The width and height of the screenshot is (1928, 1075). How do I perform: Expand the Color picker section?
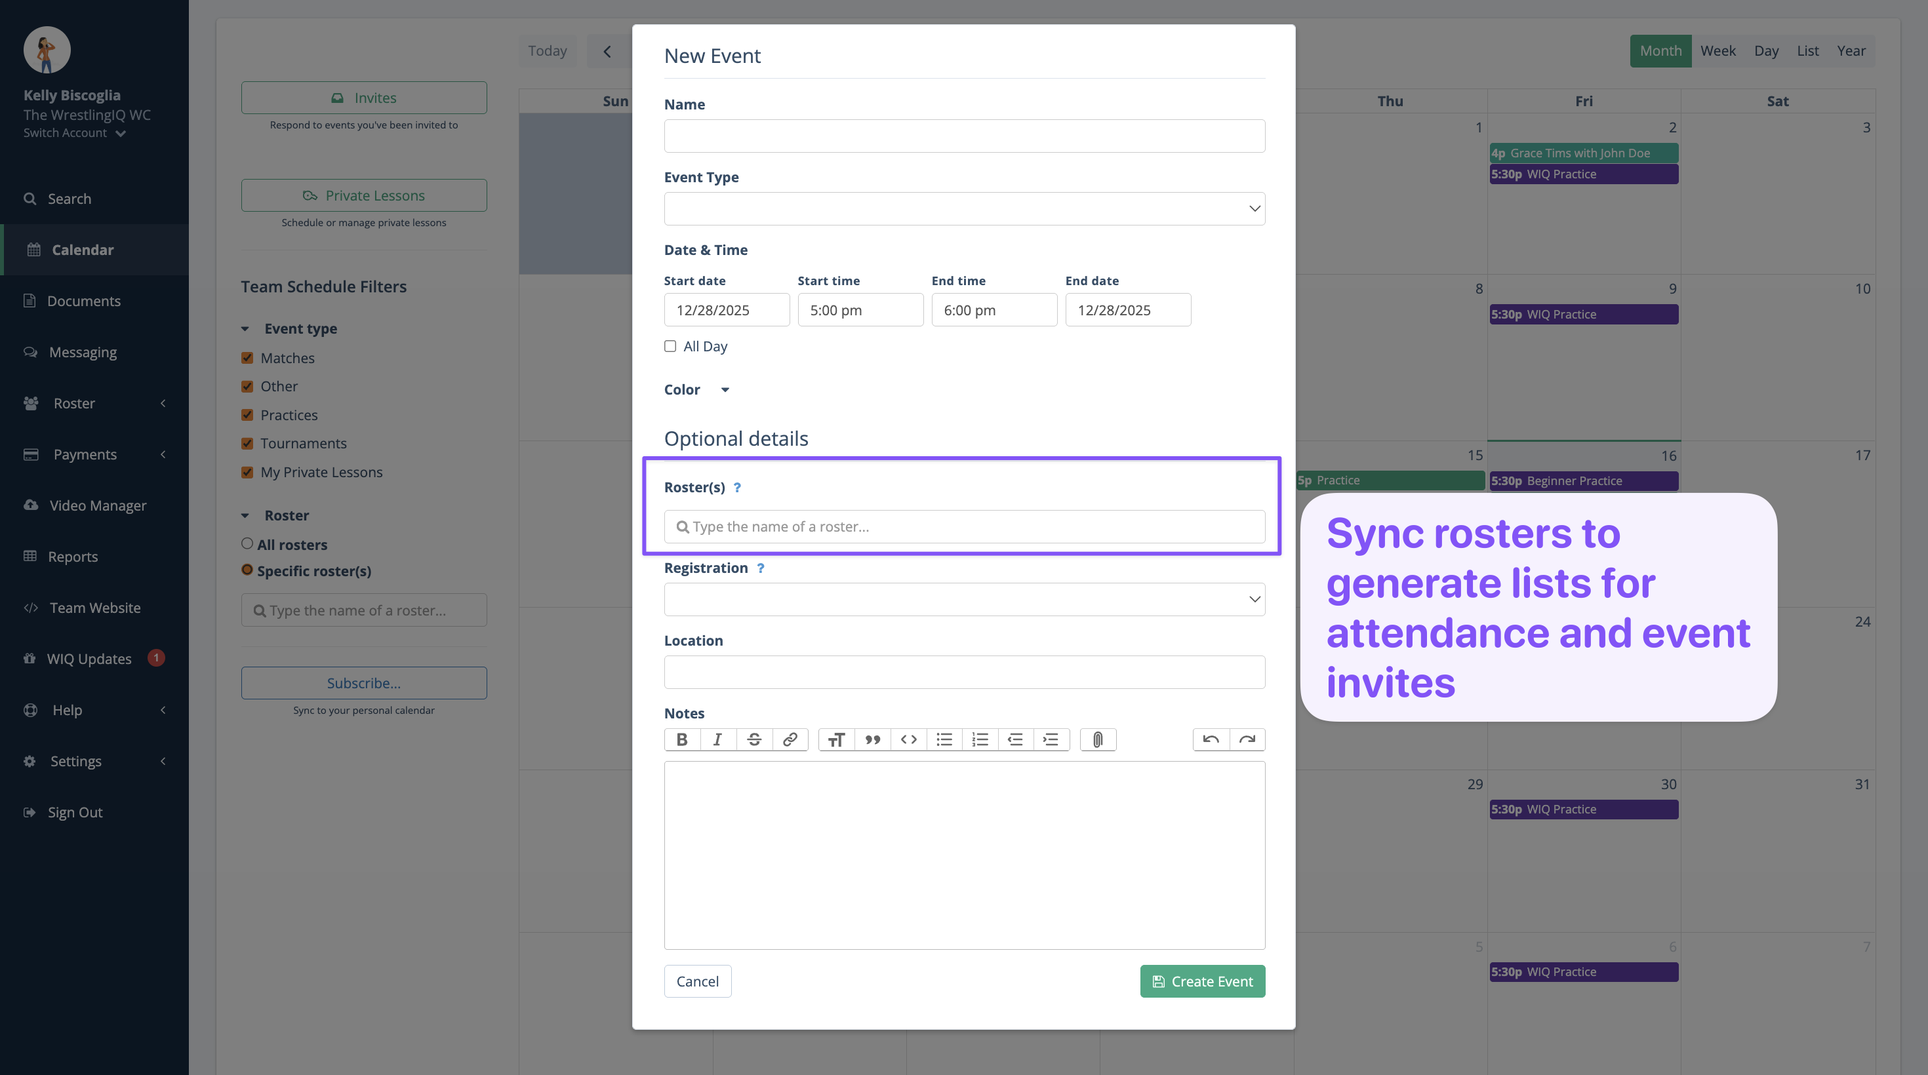pos(724,390)
